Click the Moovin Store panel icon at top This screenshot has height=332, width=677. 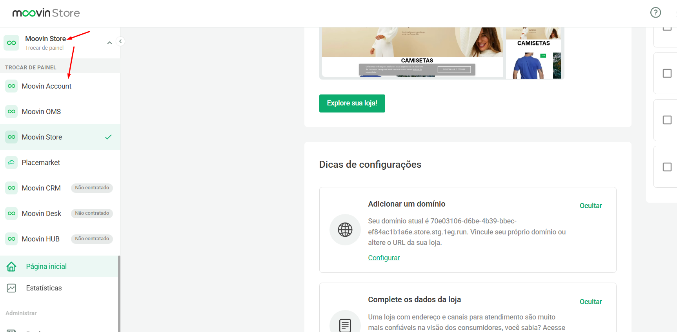coord(11,43)
